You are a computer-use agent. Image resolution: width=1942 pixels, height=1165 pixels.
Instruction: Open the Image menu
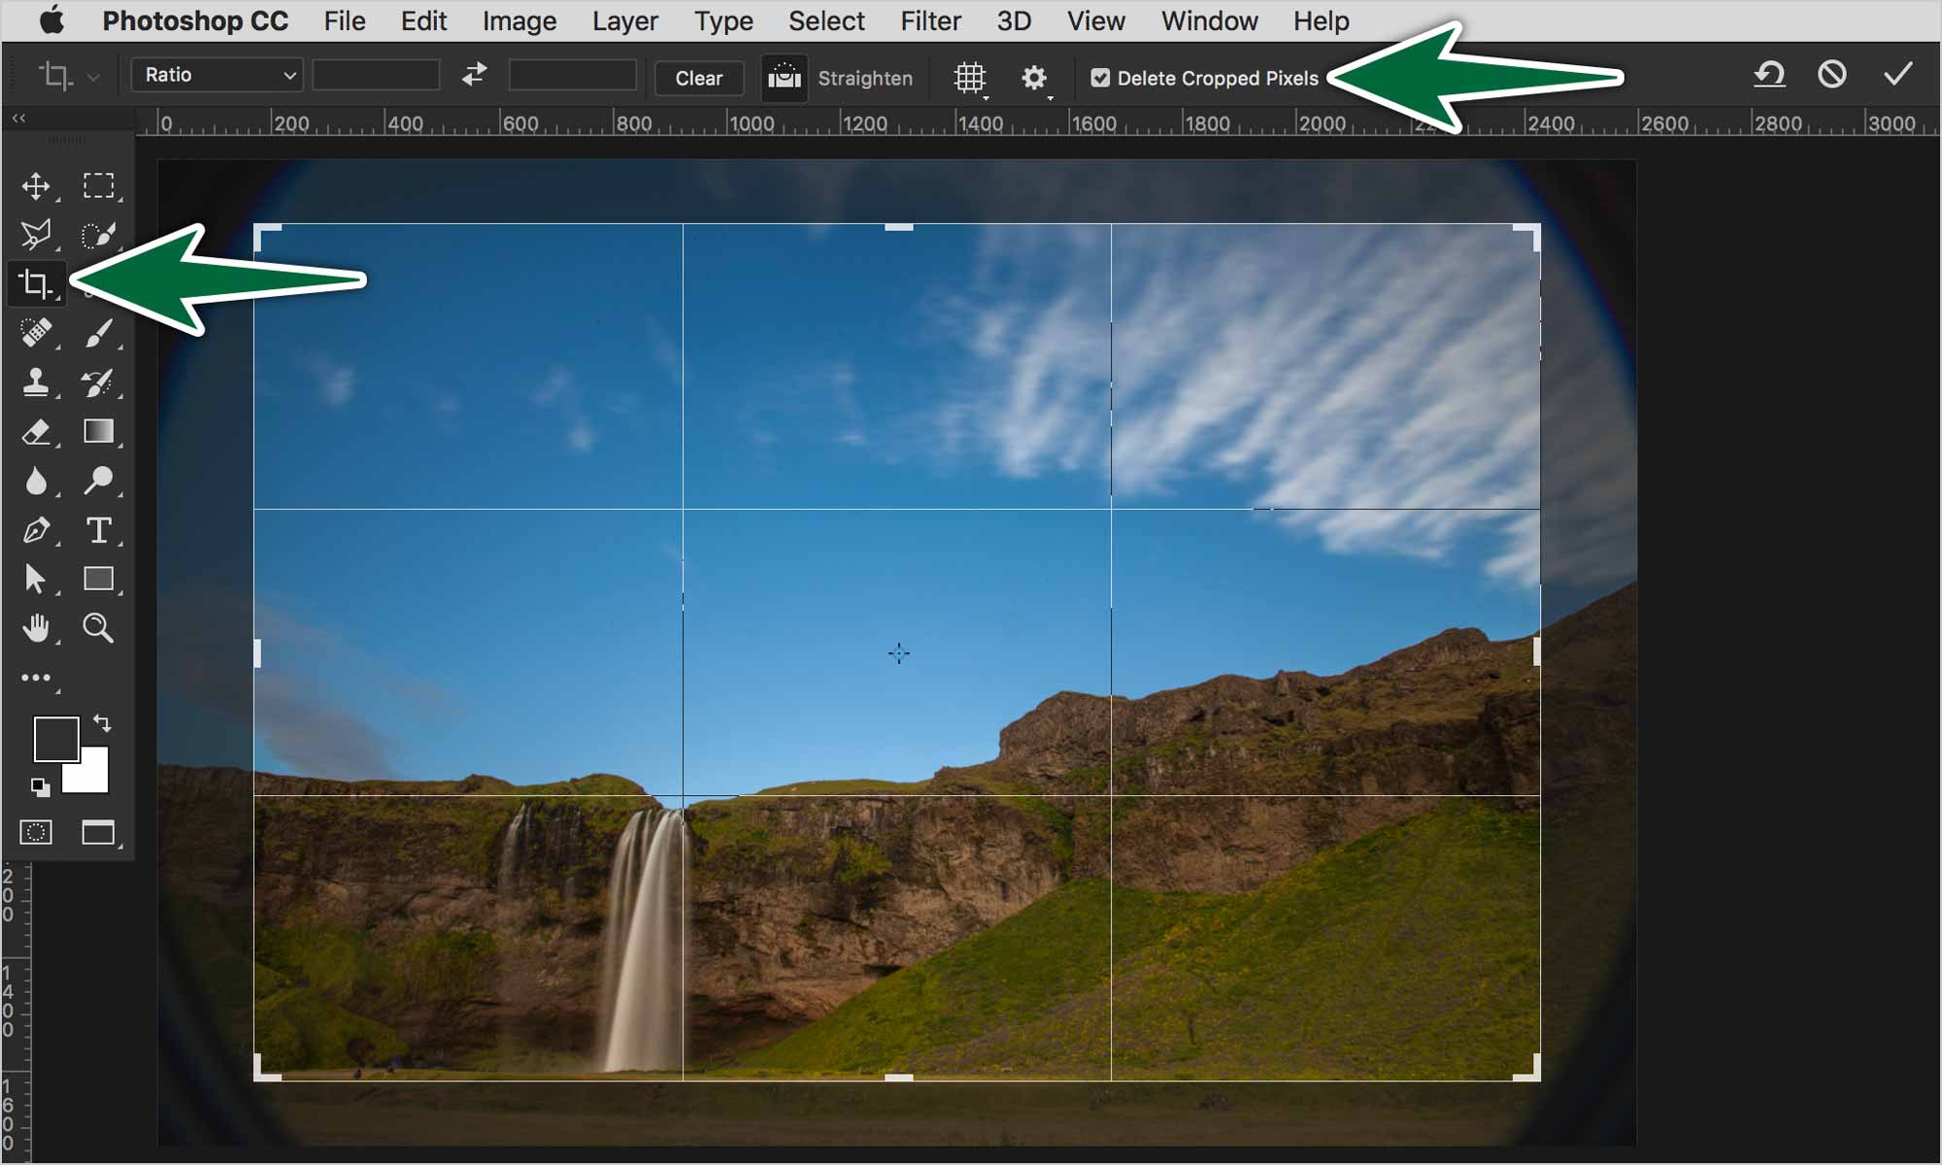519,19
